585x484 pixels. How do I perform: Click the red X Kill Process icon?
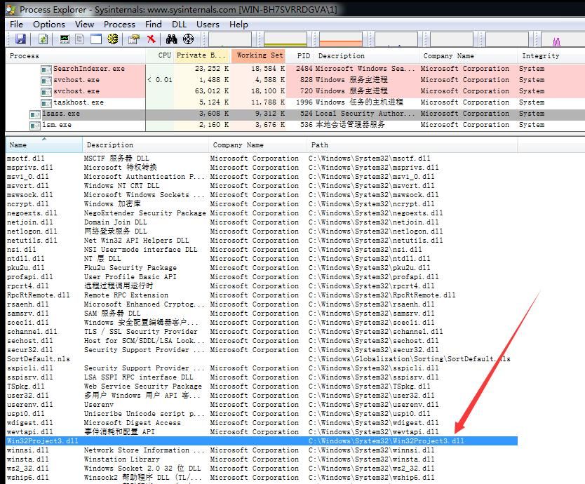(x=151, y=39)
